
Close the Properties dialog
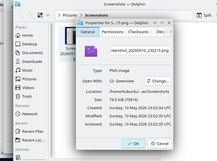[x=169, y=23]
